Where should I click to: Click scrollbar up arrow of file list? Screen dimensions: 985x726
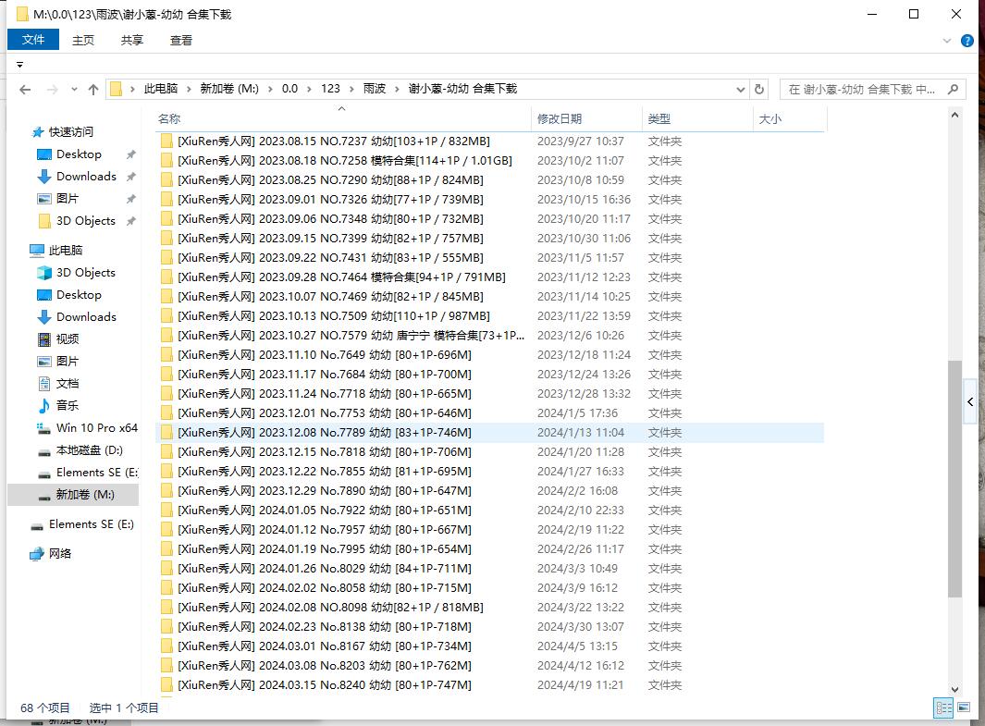coord(954,116)
